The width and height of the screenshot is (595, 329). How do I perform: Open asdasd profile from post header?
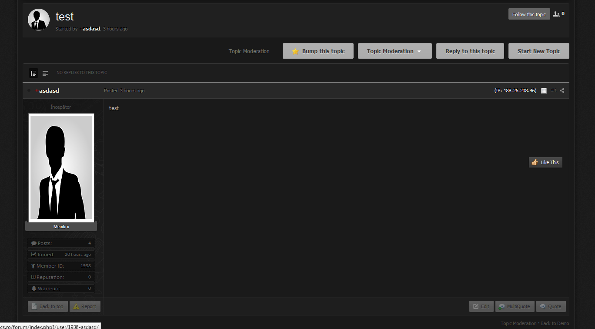[49, 91]
